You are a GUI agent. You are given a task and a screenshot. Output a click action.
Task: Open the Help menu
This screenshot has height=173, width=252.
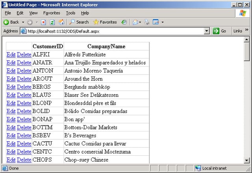85,13
